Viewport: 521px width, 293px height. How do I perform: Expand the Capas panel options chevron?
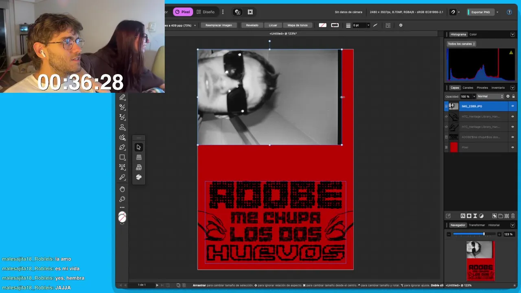tap(512, 87)
